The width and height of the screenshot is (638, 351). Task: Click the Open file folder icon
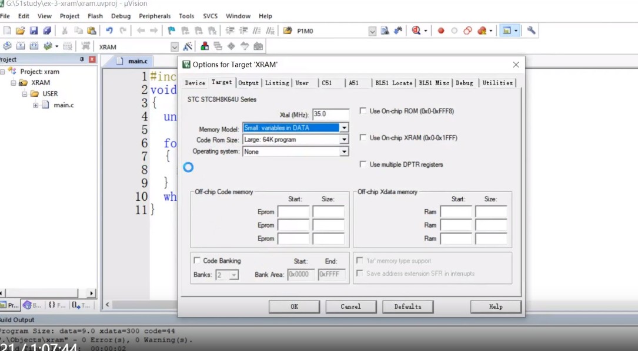point(21,31)
